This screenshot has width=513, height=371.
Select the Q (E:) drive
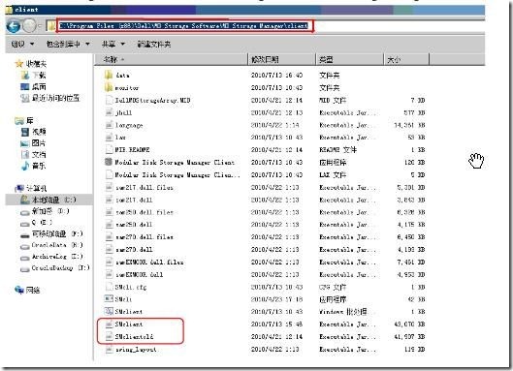(37, 223)
